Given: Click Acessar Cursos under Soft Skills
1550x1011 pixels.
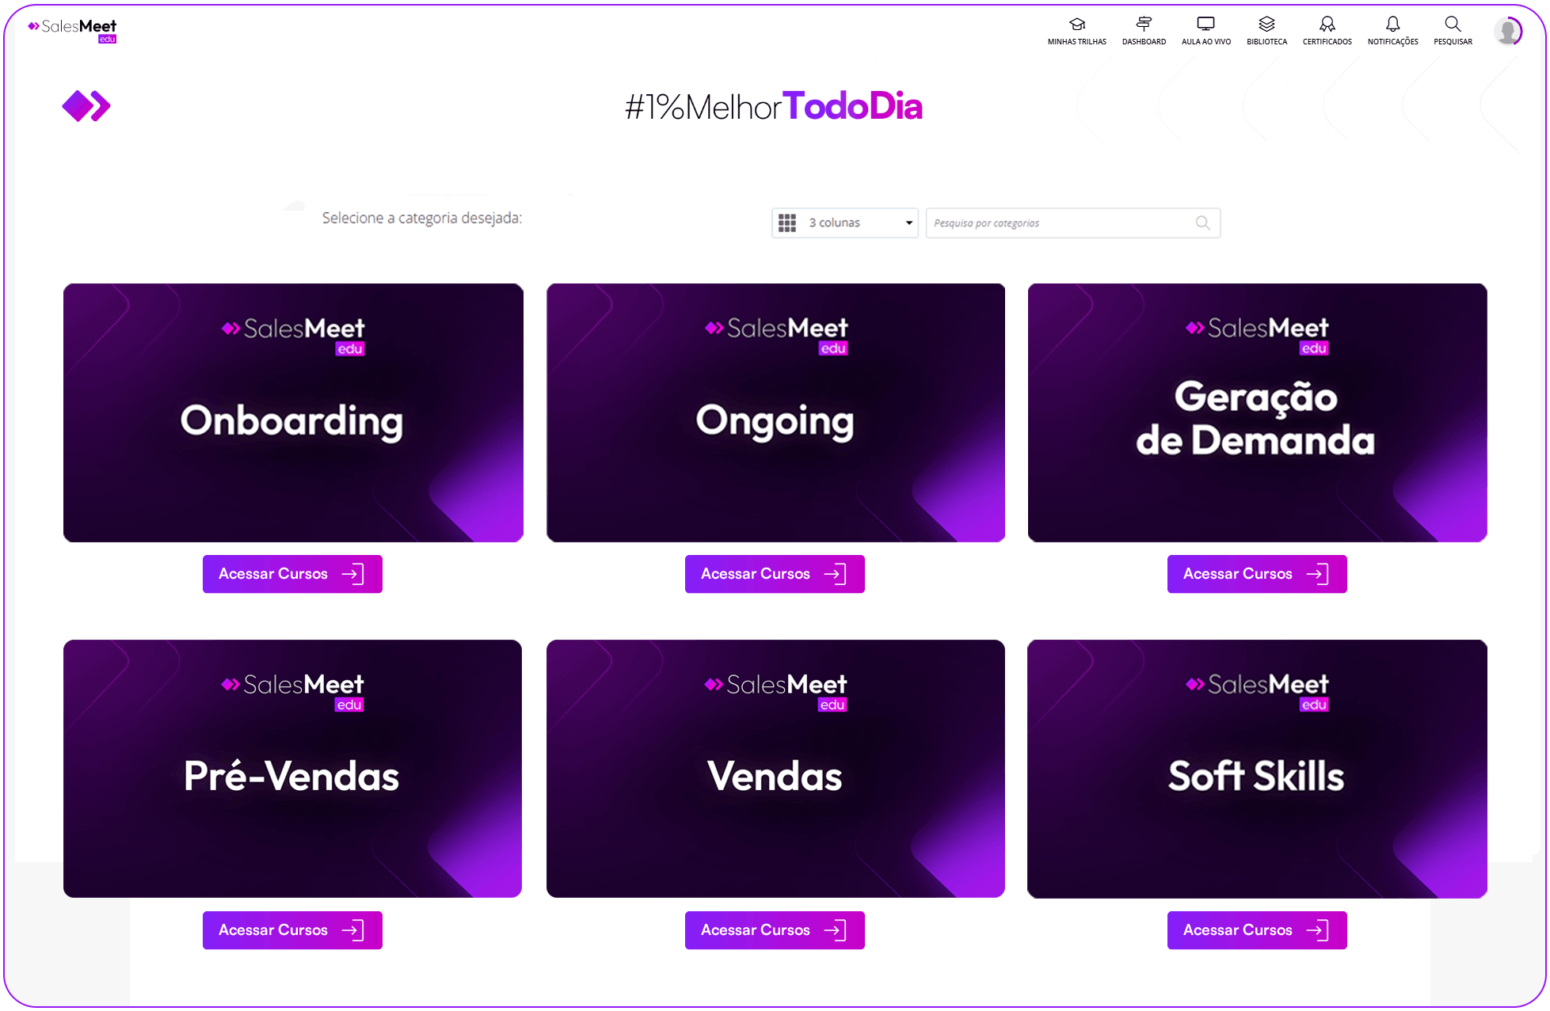Looking at the screenshot, I should pyautogui.click(x=1257, y=930).
